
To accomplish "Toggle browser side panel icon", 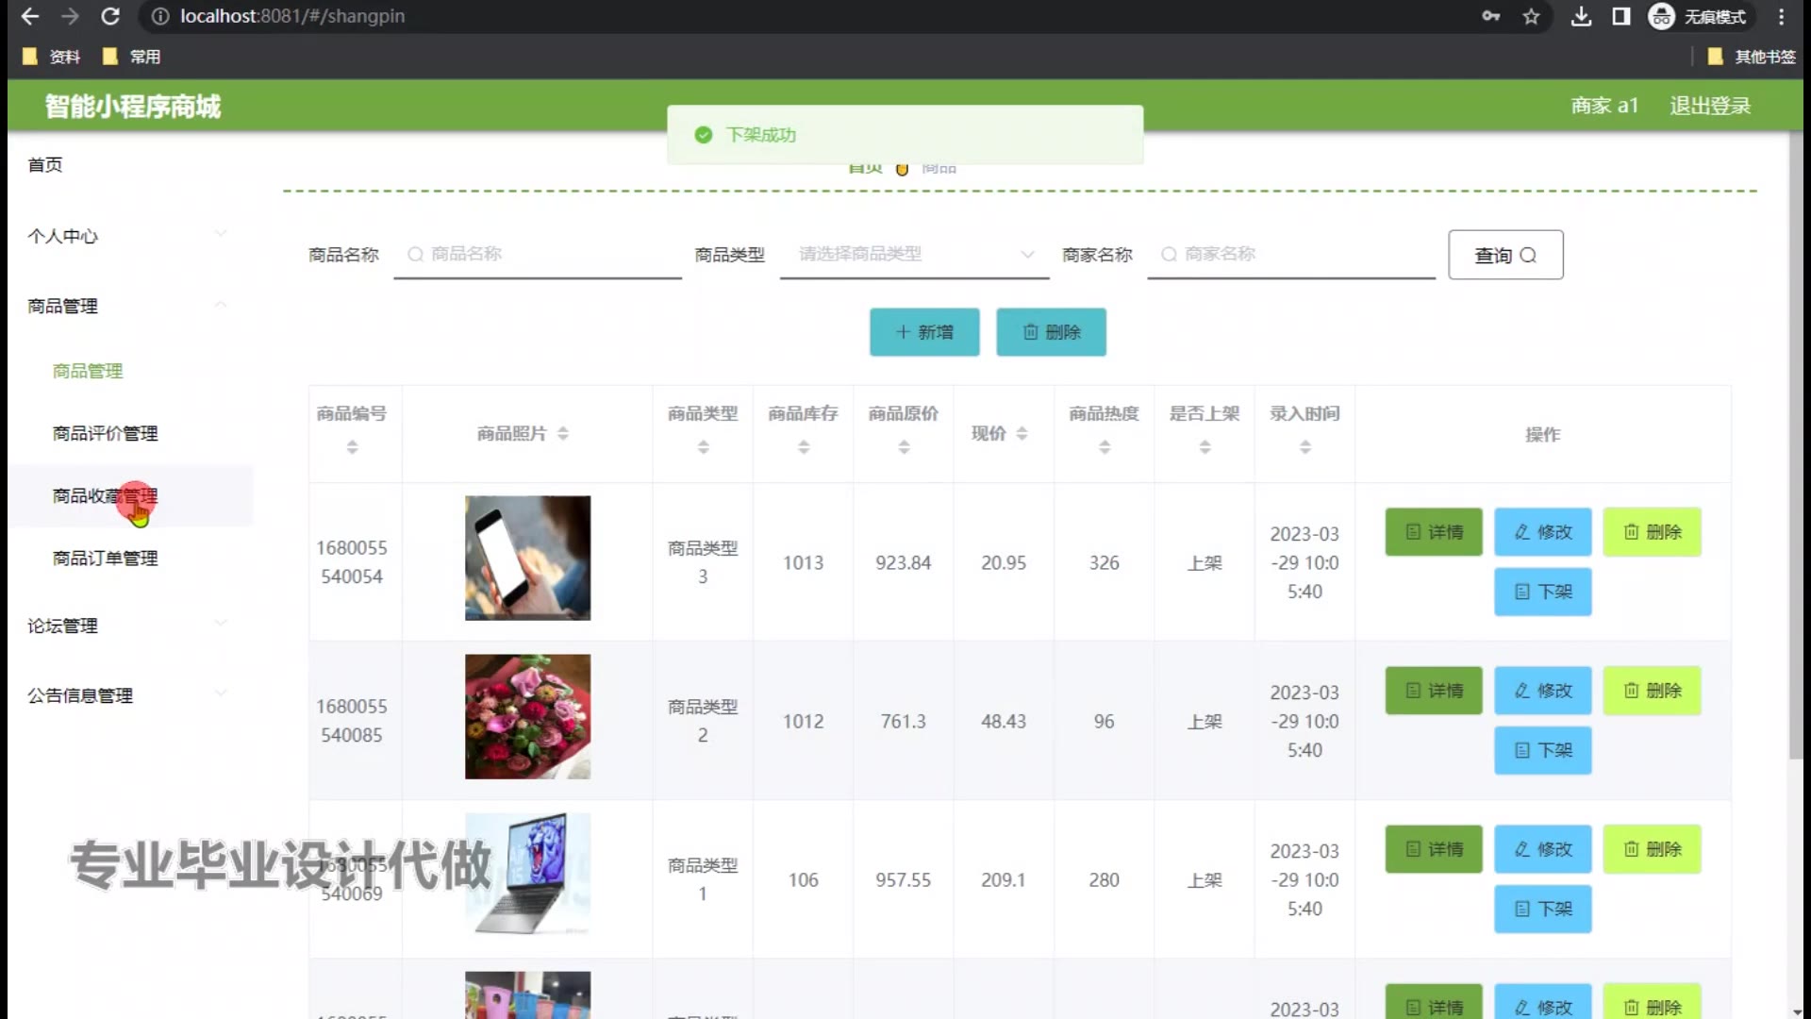I will pos(1621,16).
